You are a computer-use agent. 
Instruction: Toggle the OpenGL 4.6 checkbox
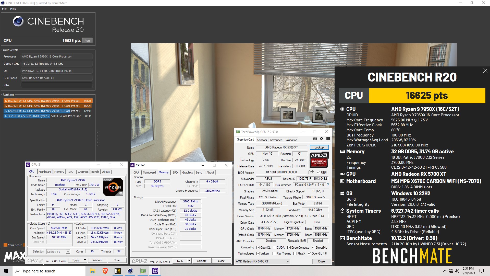[x=309, y=254]
